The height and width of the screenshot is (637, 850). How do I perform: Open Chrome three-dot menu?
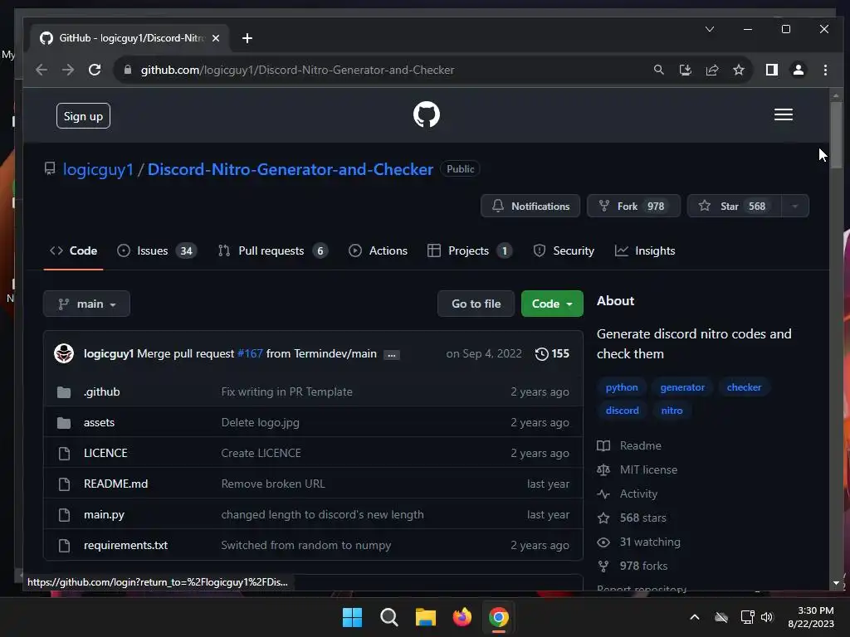[825, 70]
